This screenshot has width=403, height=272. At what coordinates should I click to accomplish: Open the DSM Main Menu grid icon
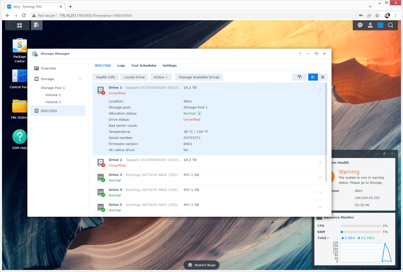(19, 25)
